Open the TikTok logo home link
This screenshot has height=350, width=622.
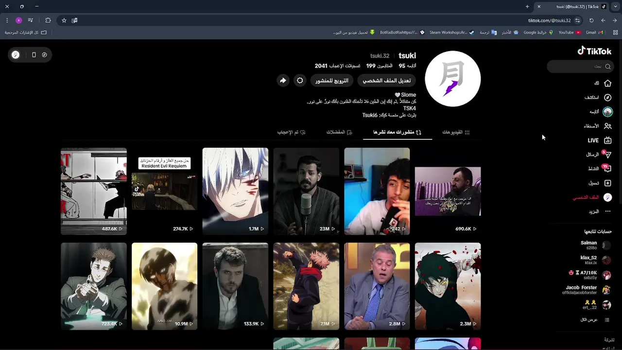pyautogui.click(x=594, y=51)
